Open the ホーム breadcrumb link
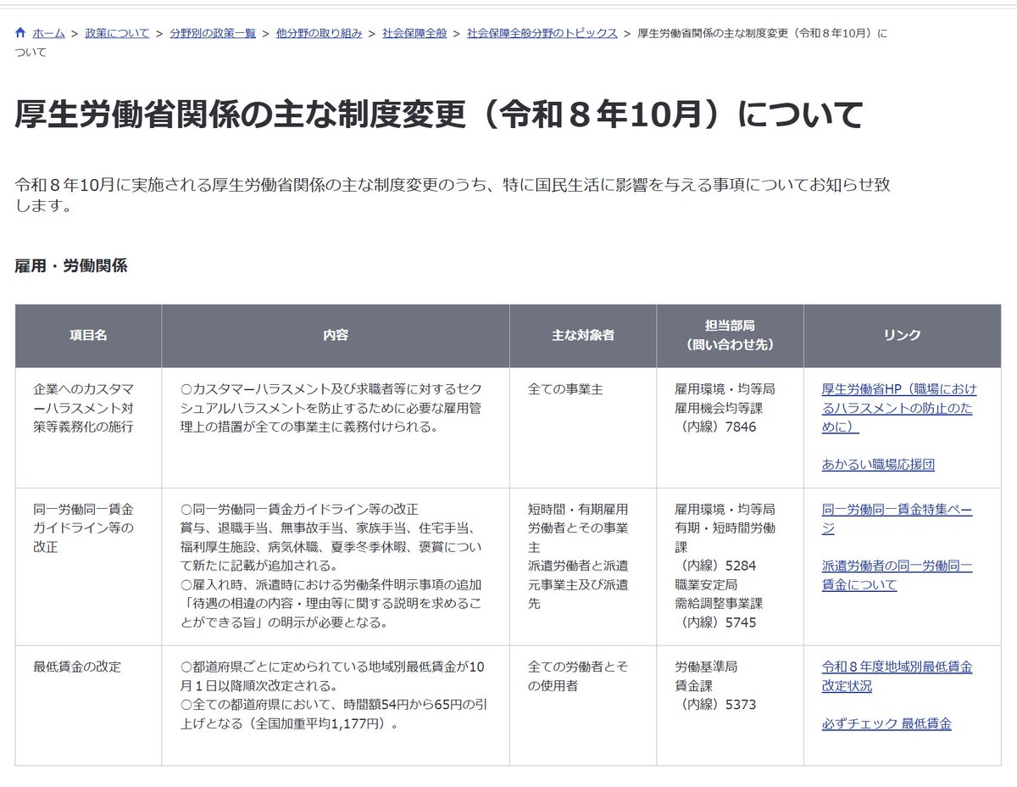Image resolution: width=1017 pixels, height=787 pixels. (48, 33)
